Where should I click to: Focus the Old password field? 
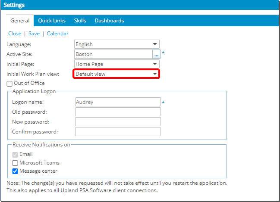coord(118,112)
